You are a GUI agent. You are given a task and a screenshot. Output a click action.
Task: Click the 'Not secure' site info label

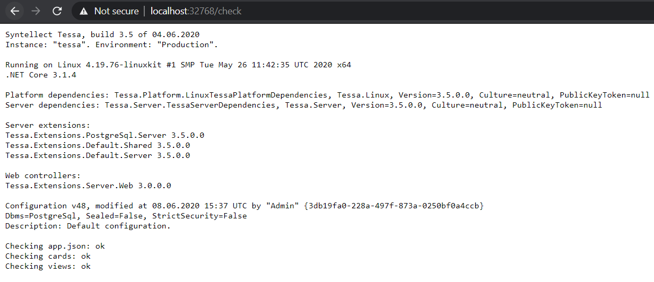(x=116, y=11)
